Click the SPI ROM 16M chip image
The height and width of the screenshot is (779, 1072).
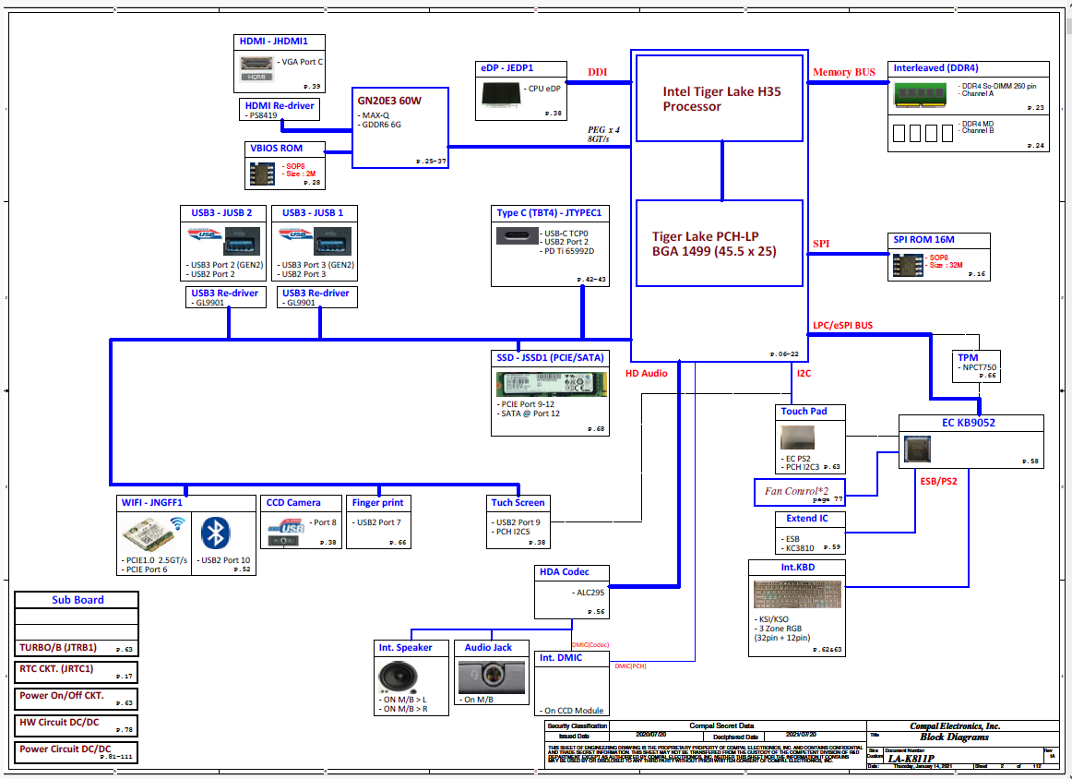pyautogui.click(x=907, y=265)
